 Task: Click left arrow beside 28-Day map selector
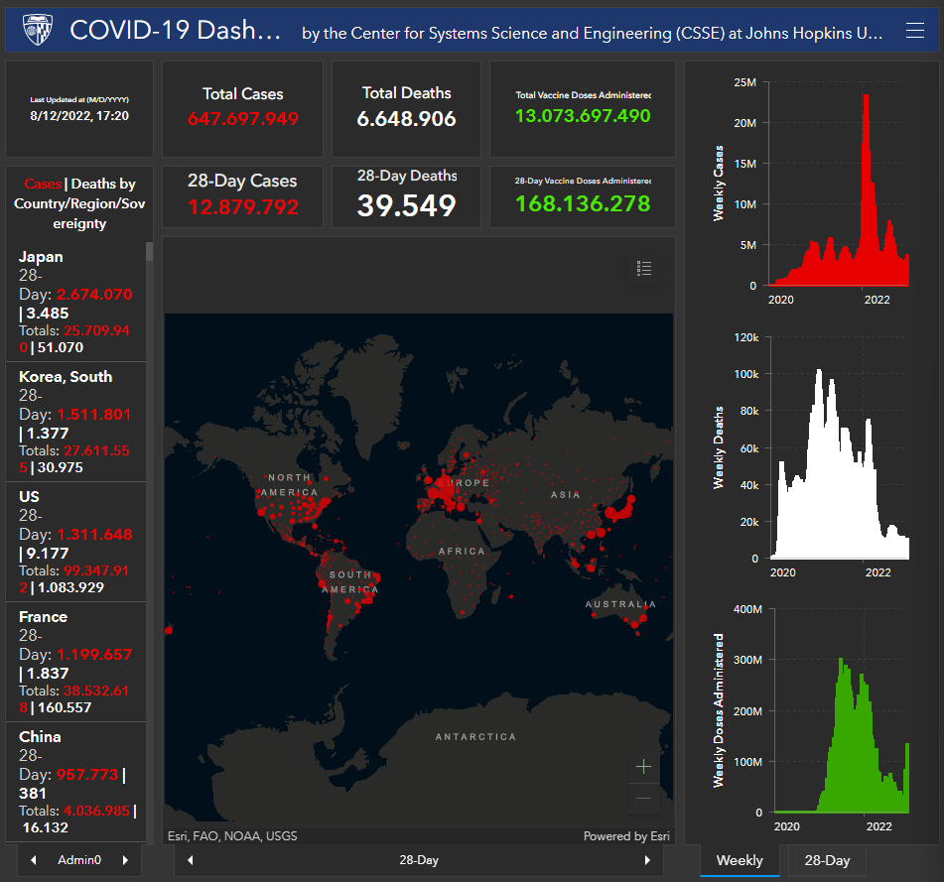191,860
